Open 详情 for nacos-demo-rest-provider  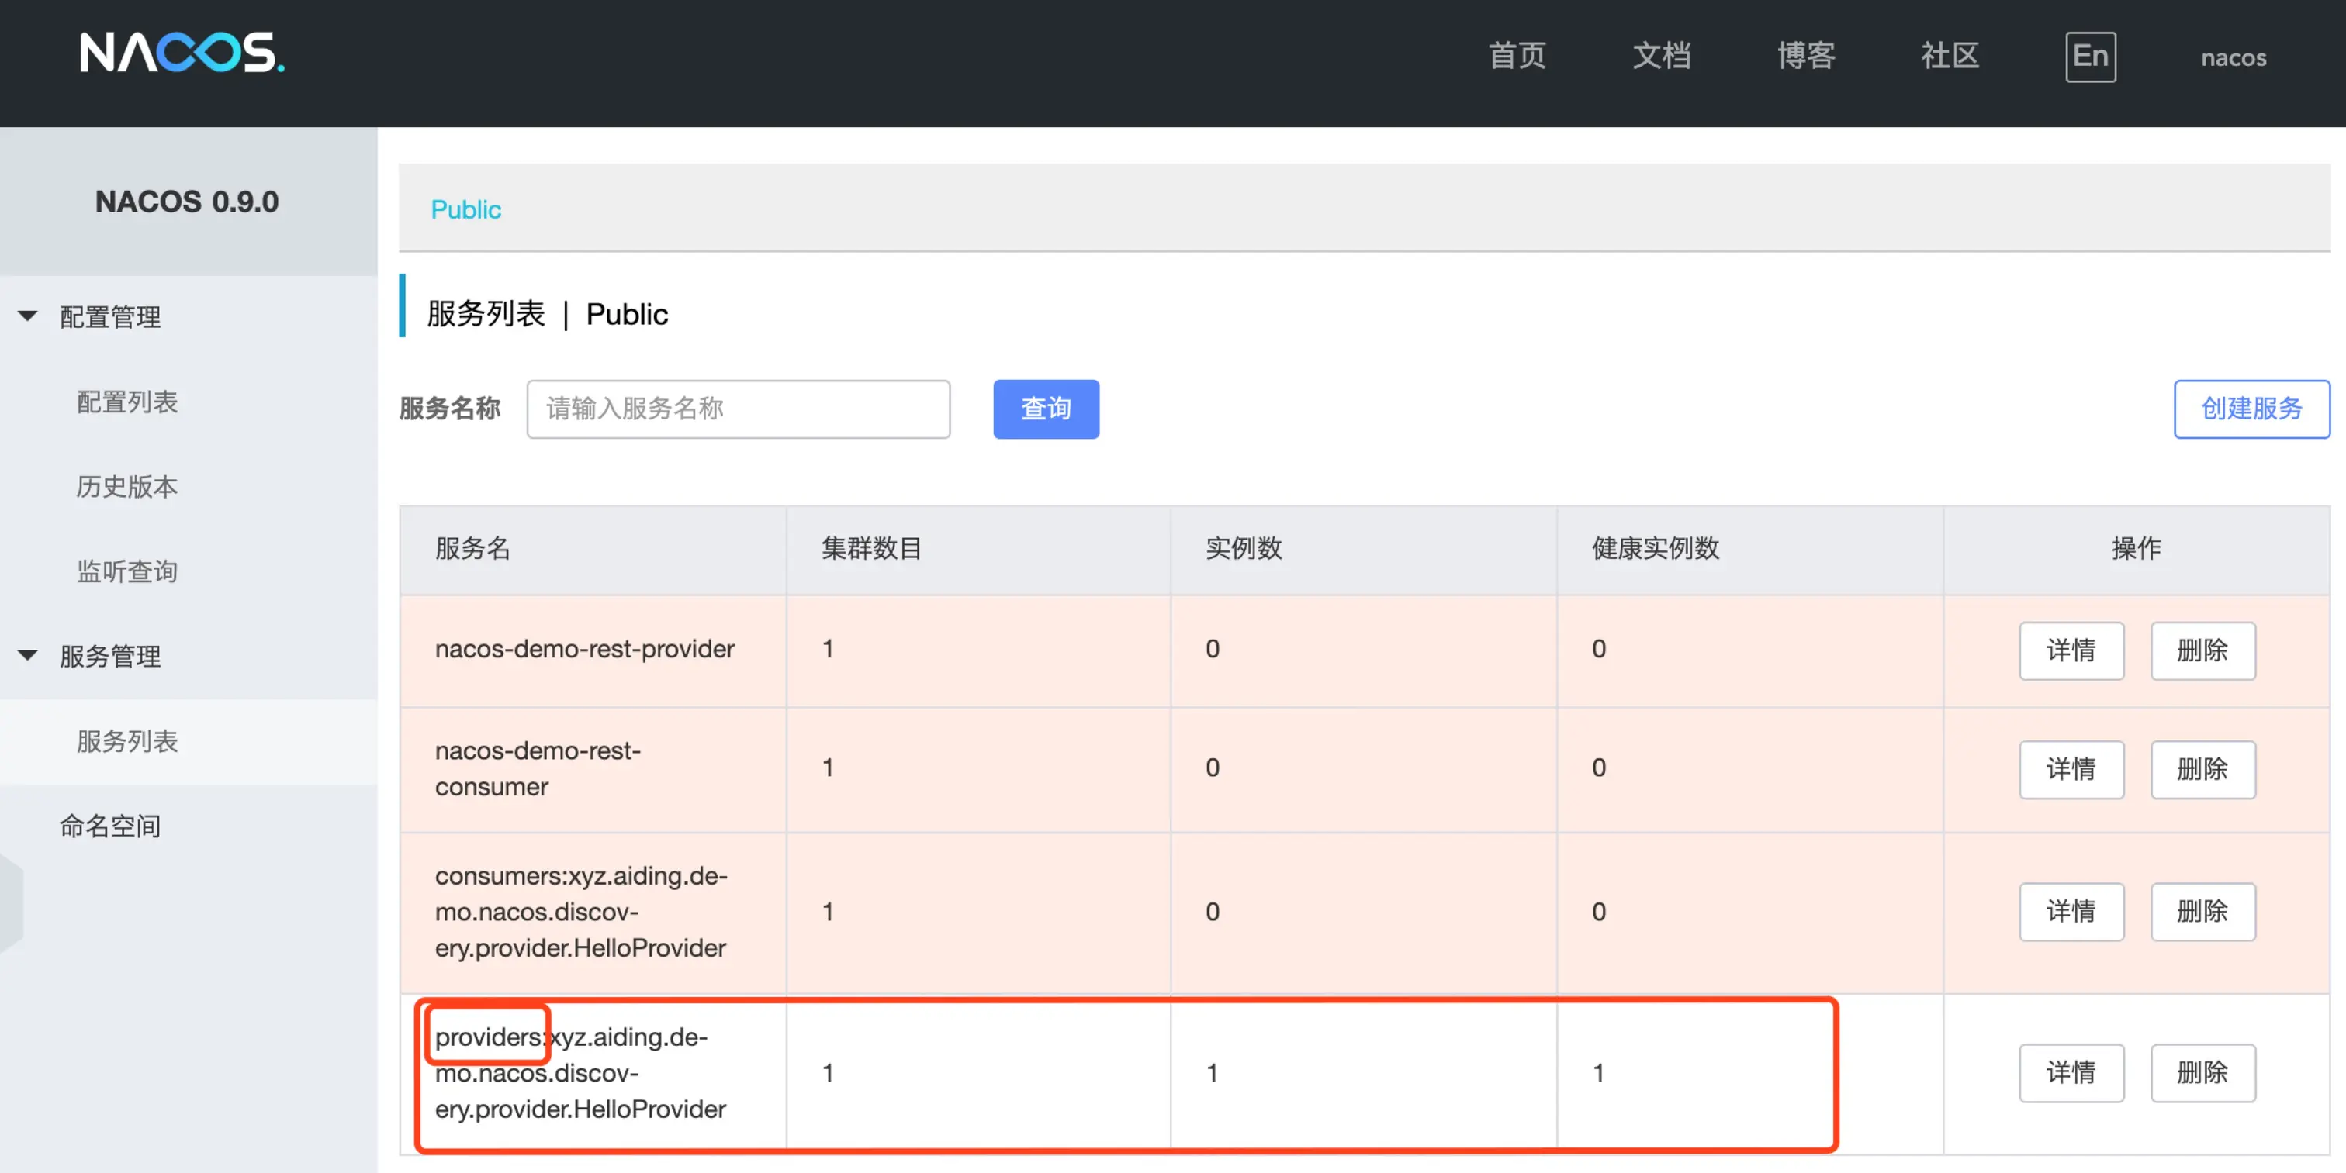pyautogui.click(x=2071, y=650)
